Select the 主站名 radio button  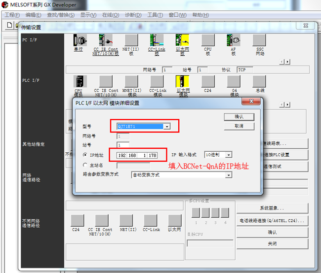pos(85,165)
